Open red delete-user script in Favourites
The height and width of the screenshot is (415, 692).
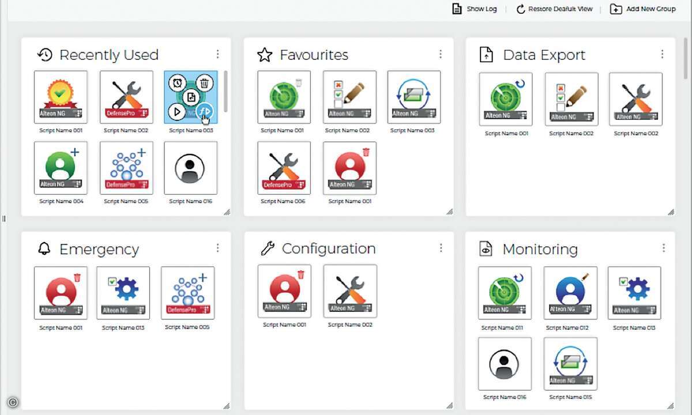click(x=349, y=168)
